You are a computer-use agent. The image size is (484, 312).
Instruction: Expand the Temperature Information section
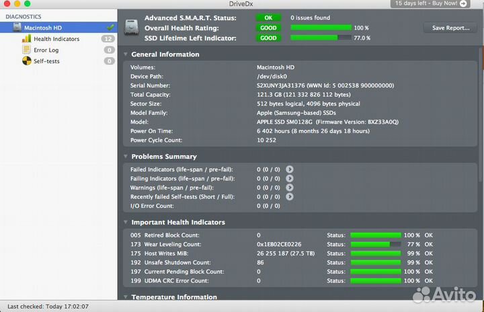point(126,297)
